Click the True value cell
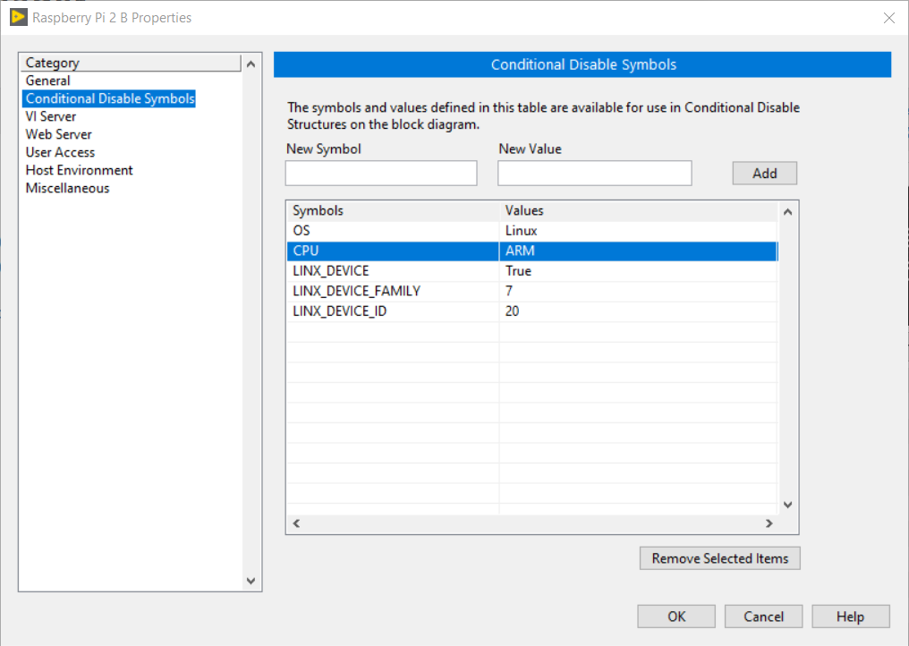 point(638,271)
